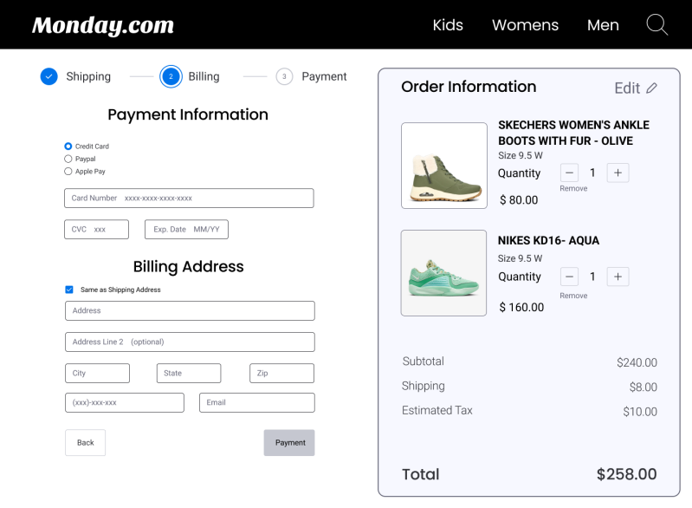The image size is (692, 508).
Task: Decrease Skechers boots quantity with minus
Action: [x=569, y=173]
